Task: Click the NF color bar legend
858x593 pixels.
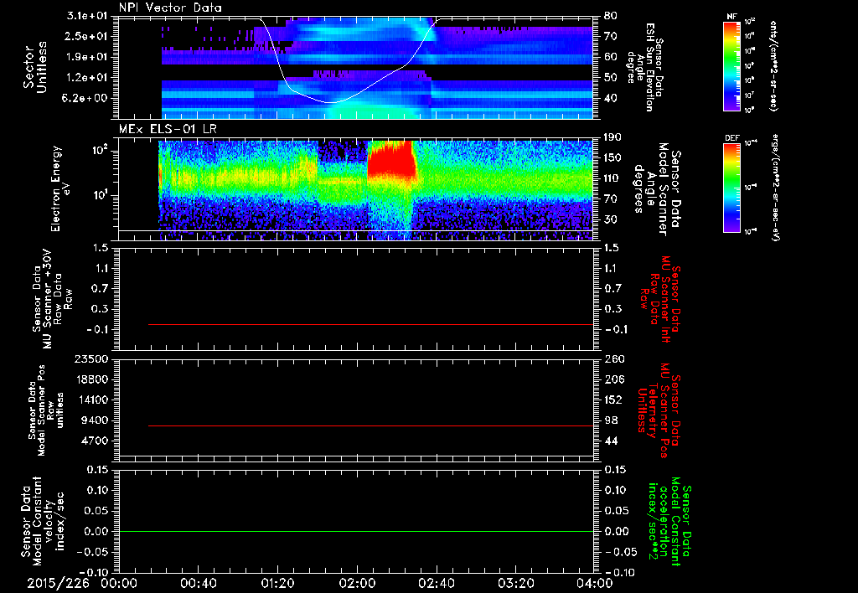Action: (x=731, y=65)
